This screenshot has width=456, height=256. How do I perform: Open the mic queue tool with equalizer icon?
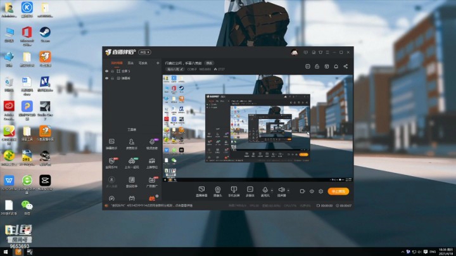click(x=152, y=163)
